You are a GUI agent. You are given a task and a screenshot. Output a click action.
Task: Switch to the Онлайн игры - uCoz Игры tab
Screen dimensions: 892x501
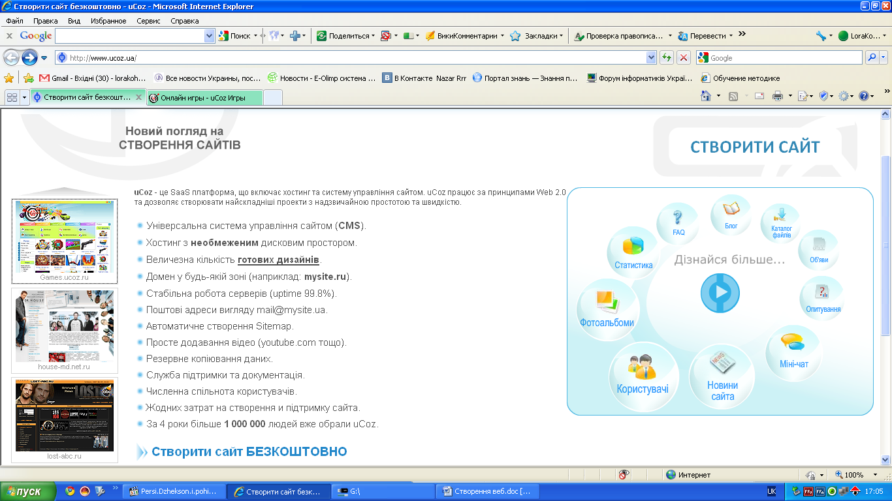[x=204, y=98]
